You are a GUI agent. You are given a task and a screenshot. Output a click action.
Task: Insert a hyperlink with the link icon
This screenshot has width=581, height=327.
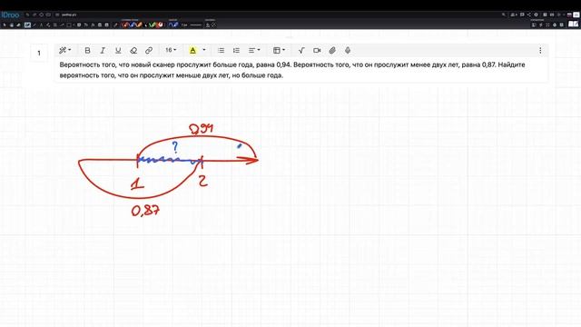[x=149, y=51]
